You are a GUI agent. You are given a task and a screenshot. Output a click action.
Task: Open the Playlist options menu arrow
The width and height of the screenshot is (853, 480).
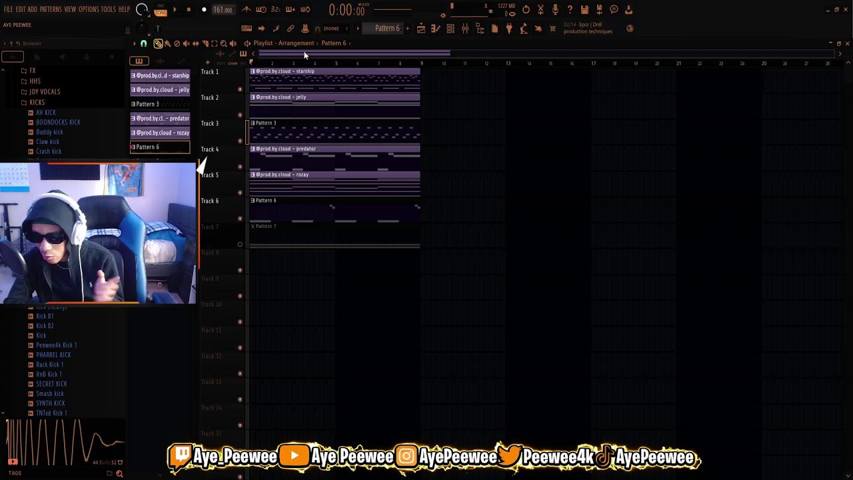pyautogui.click(x=134, y=43)
